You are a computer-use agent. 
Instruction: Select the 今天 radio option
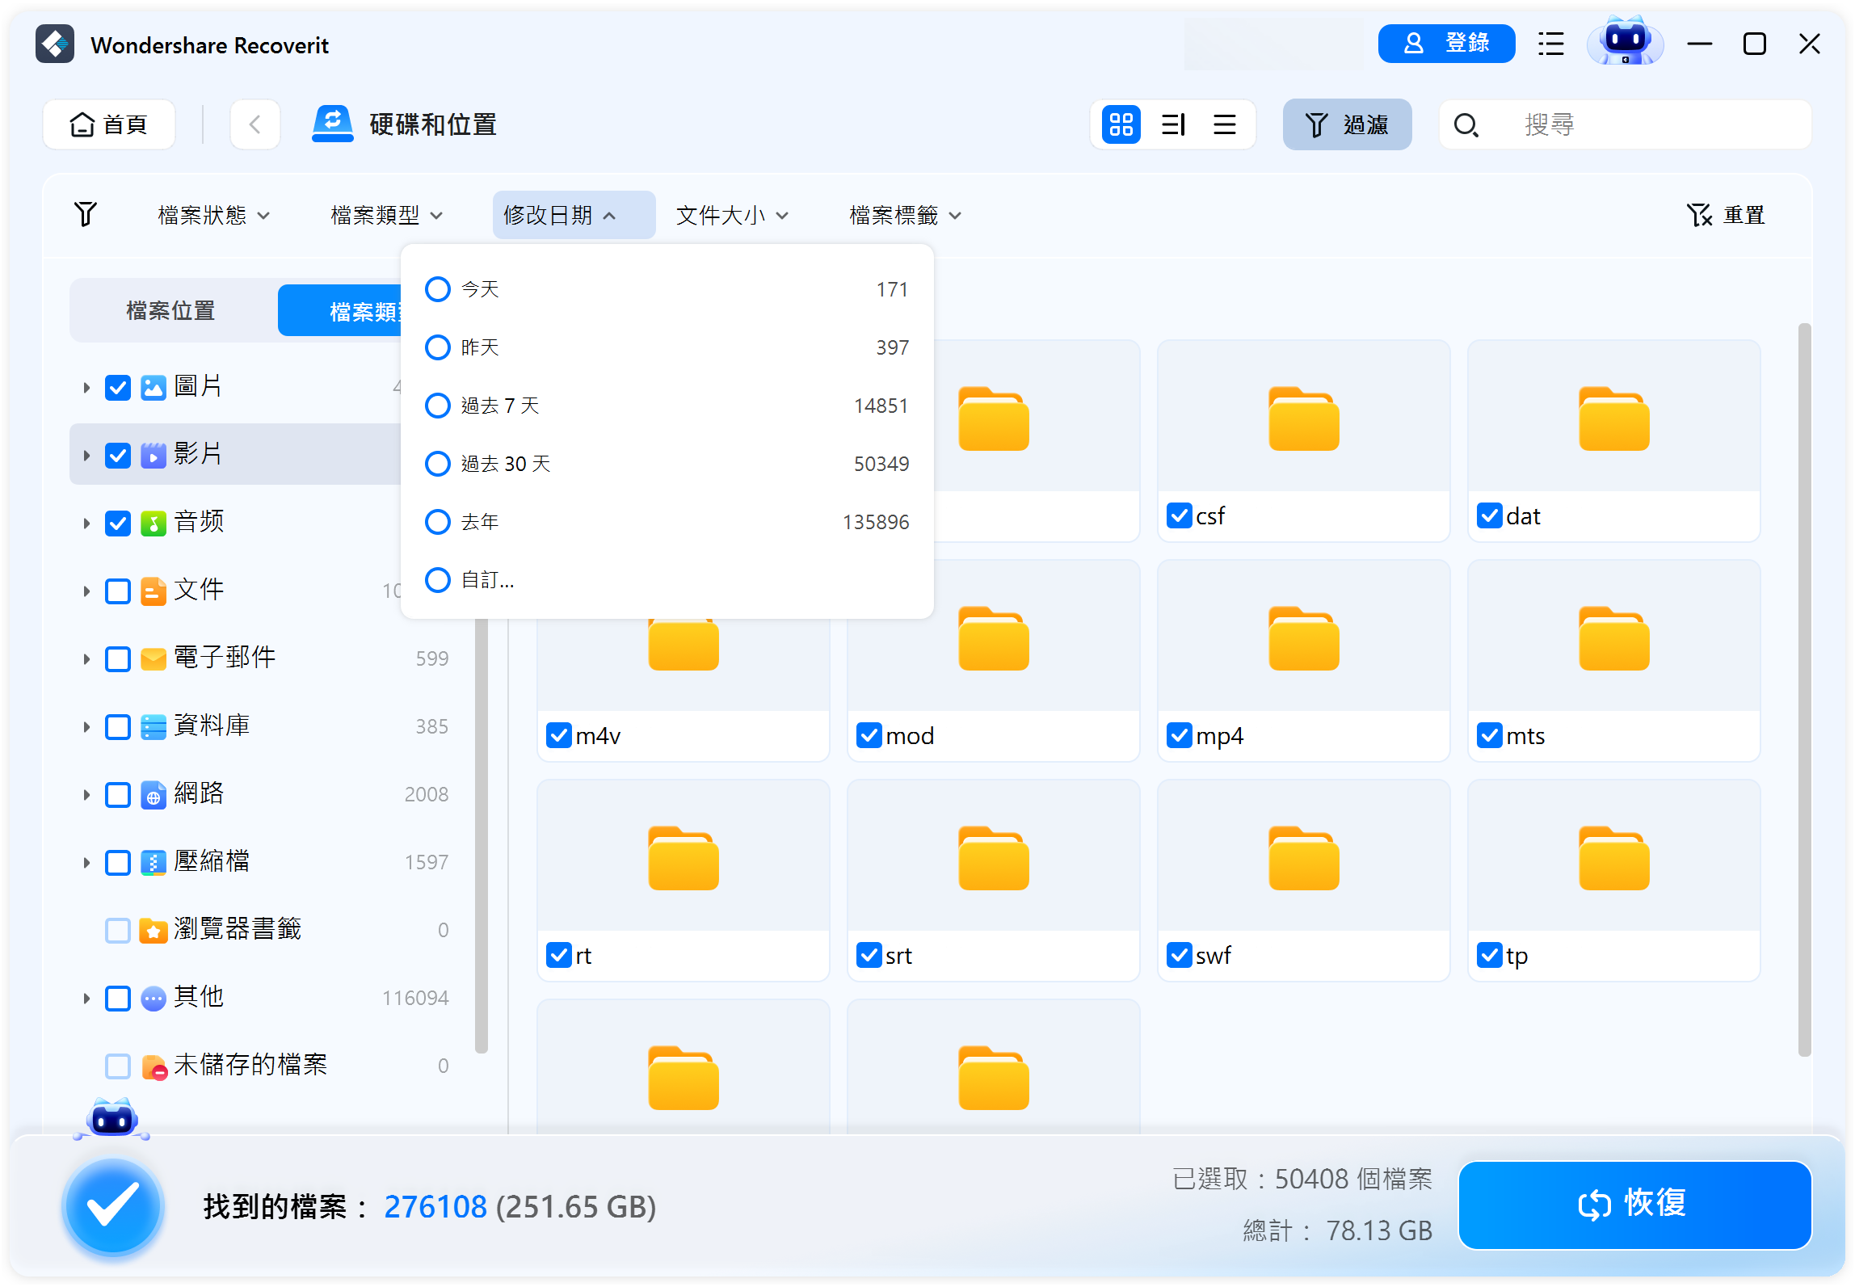(x=438, y=289)
